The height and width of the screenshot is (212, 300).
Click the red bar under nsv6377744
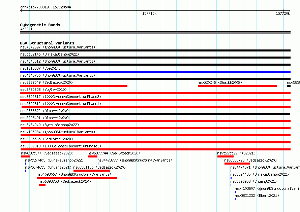[93, 156]
